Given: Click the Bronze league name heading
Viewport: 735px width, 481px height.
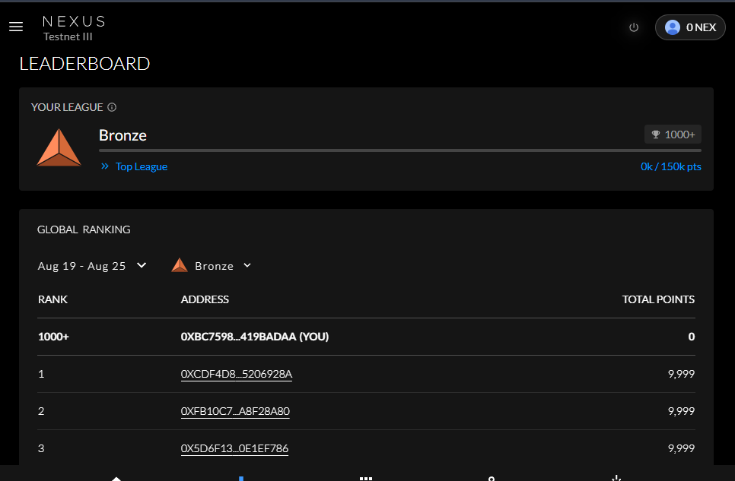Looking at the screenshot, I should [x=123, y=135].
